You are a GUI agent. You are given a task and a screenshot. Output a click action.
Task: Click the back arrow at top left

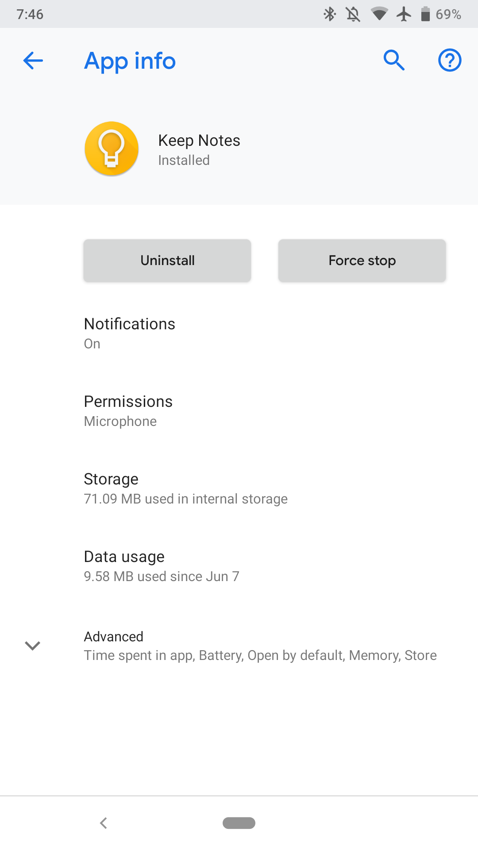32,61
